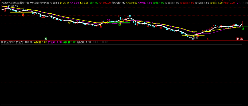
Task: Click the 合格股: 1.00 readout
Action: (40, 42)
